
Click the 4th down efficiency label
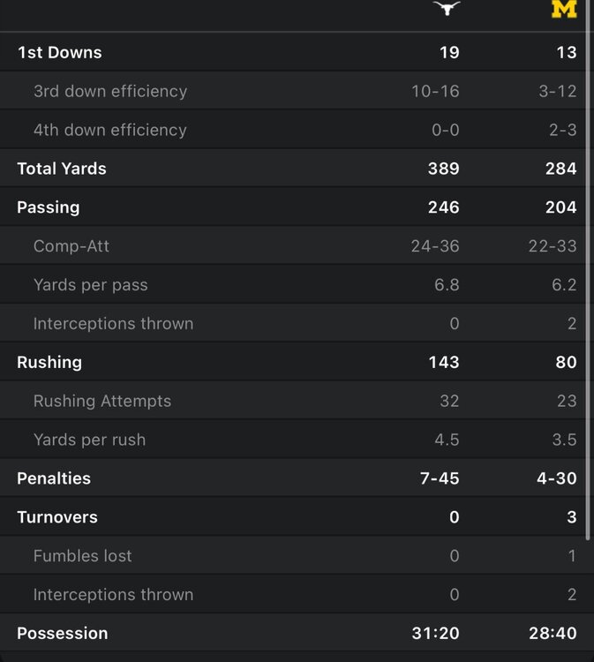pos(110,130)
